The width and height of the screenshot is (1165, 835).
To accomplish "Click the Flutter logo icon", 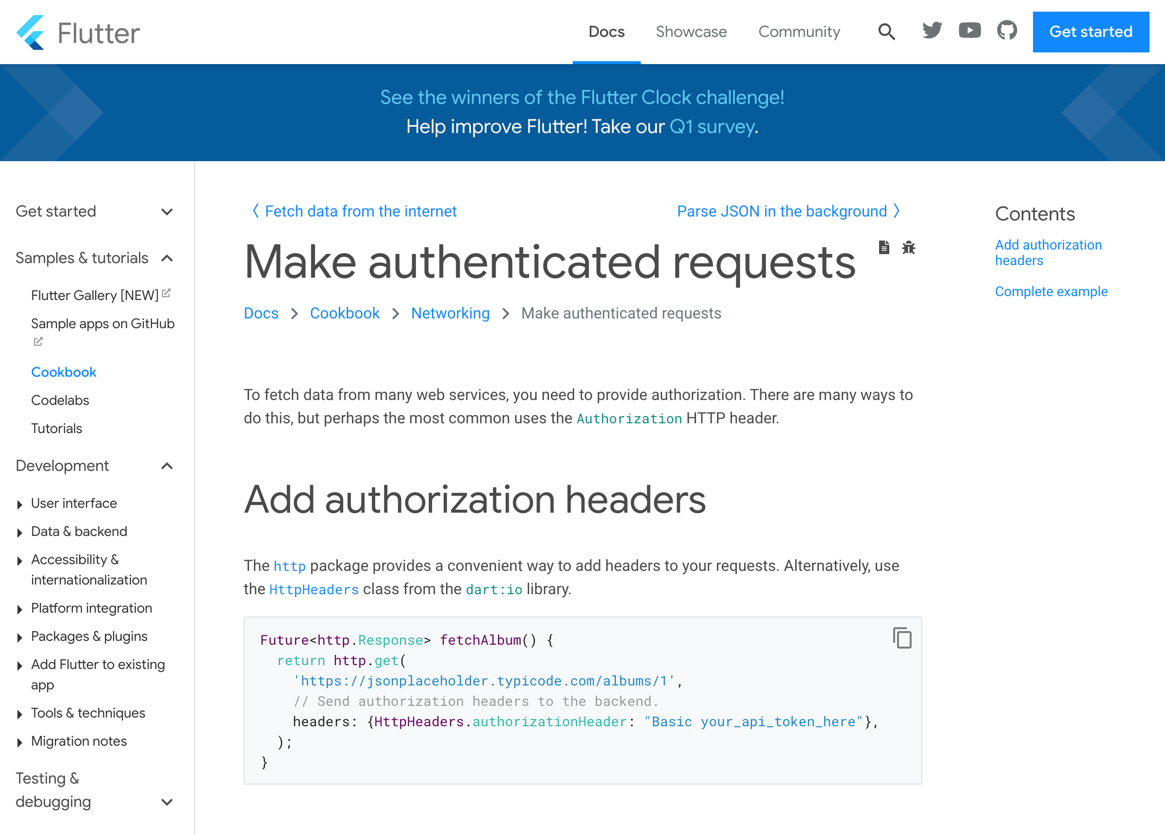I will [31, 33].
